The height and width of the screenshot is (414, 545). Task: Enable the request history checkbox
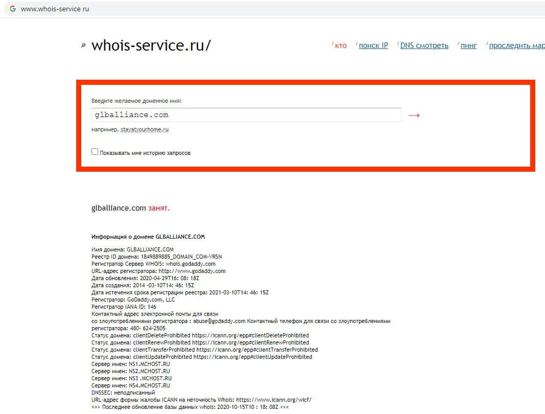(x=95, y=152)
